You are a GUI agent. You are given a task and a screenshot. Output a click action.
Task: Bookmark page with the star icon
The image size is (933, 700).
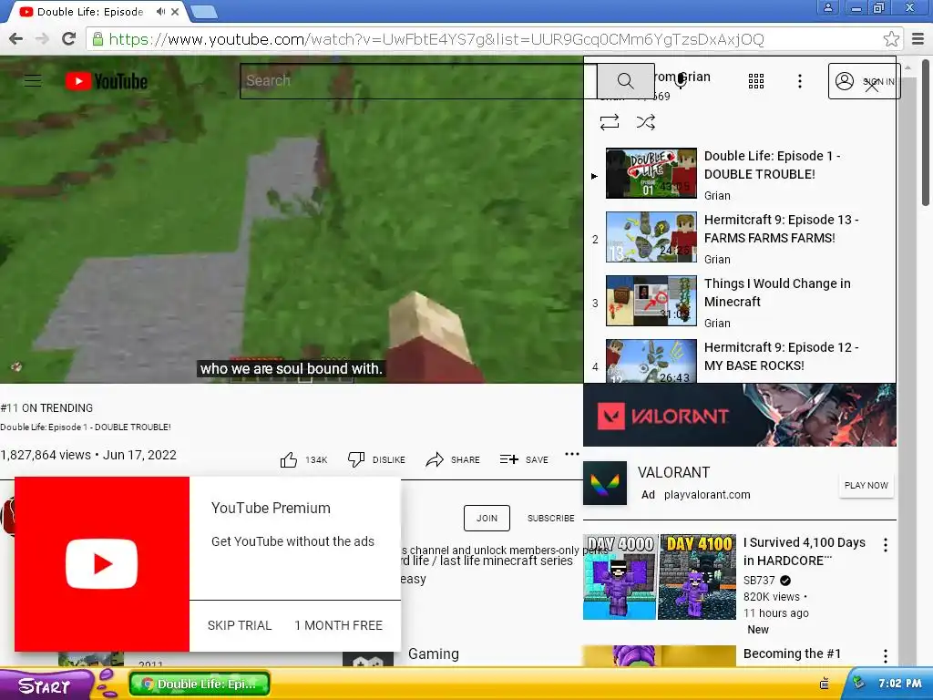pyautogui.click(x=891, y=39)
